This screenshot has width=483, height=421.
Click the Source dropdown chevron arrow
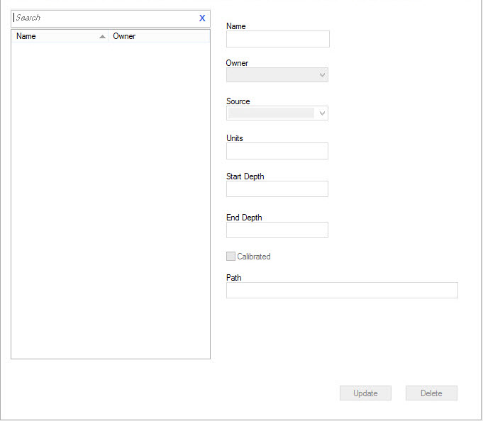point(323,113)
